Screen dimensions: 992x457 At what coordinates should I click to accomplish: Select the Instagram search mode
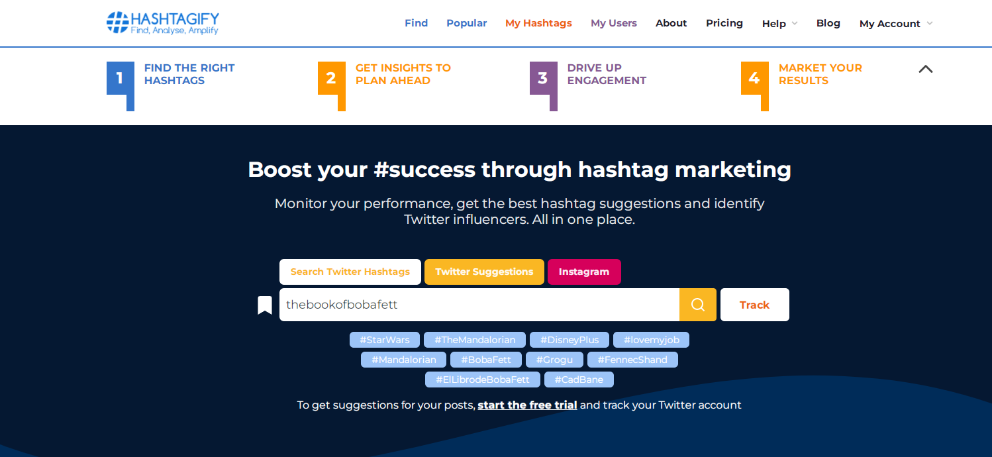click(x=584, y=272)
